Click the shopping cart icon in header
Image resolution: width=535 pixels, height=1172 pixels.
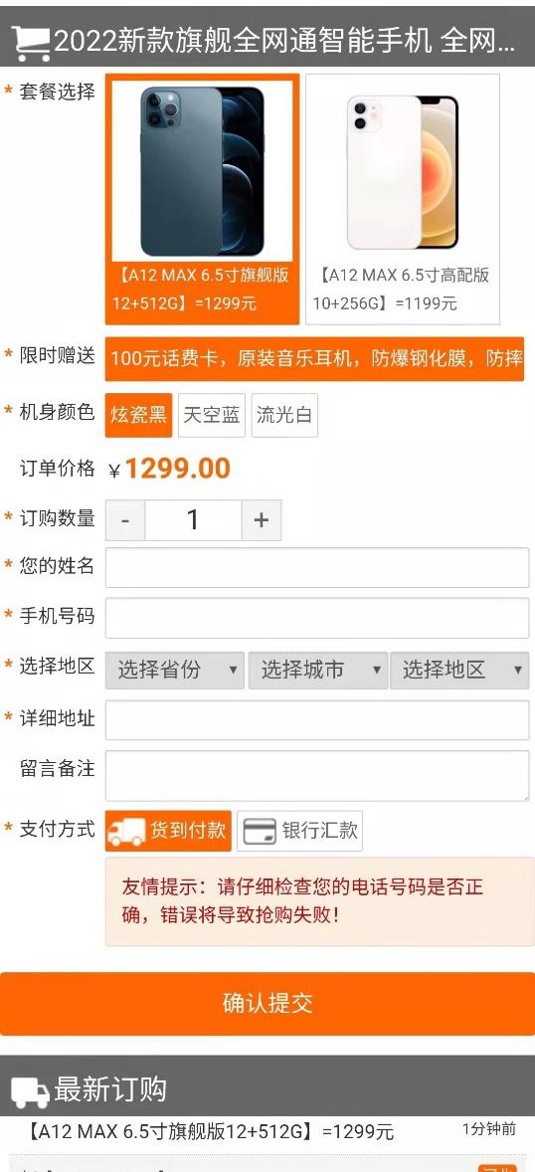[32, 44]
